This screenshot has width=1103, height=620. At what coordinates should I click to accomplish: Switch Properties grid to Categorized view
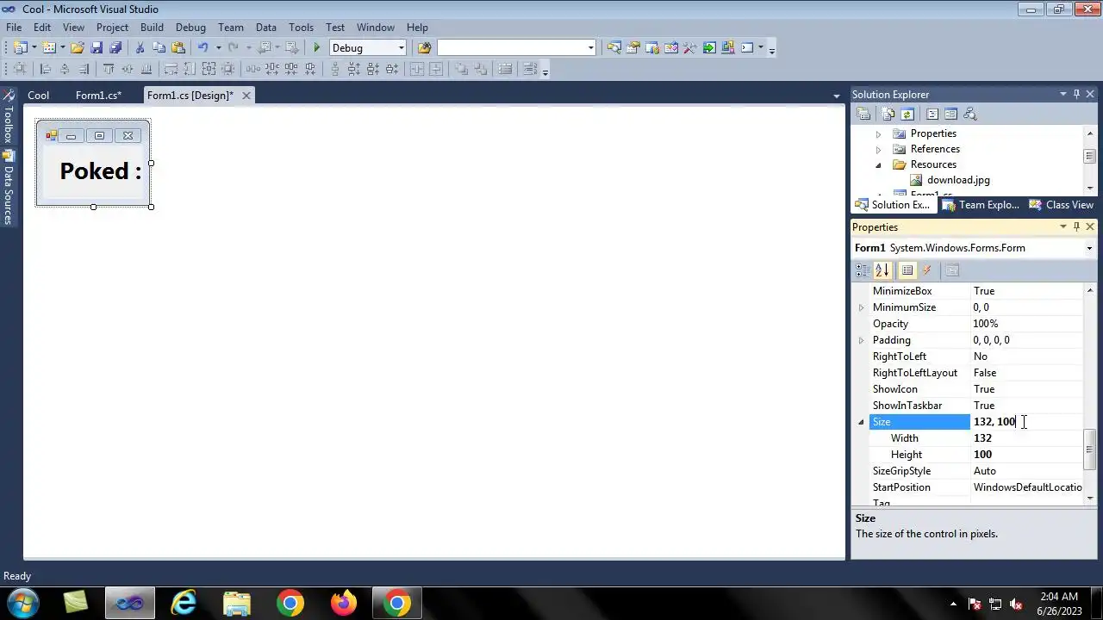click(x=863, y=270)
